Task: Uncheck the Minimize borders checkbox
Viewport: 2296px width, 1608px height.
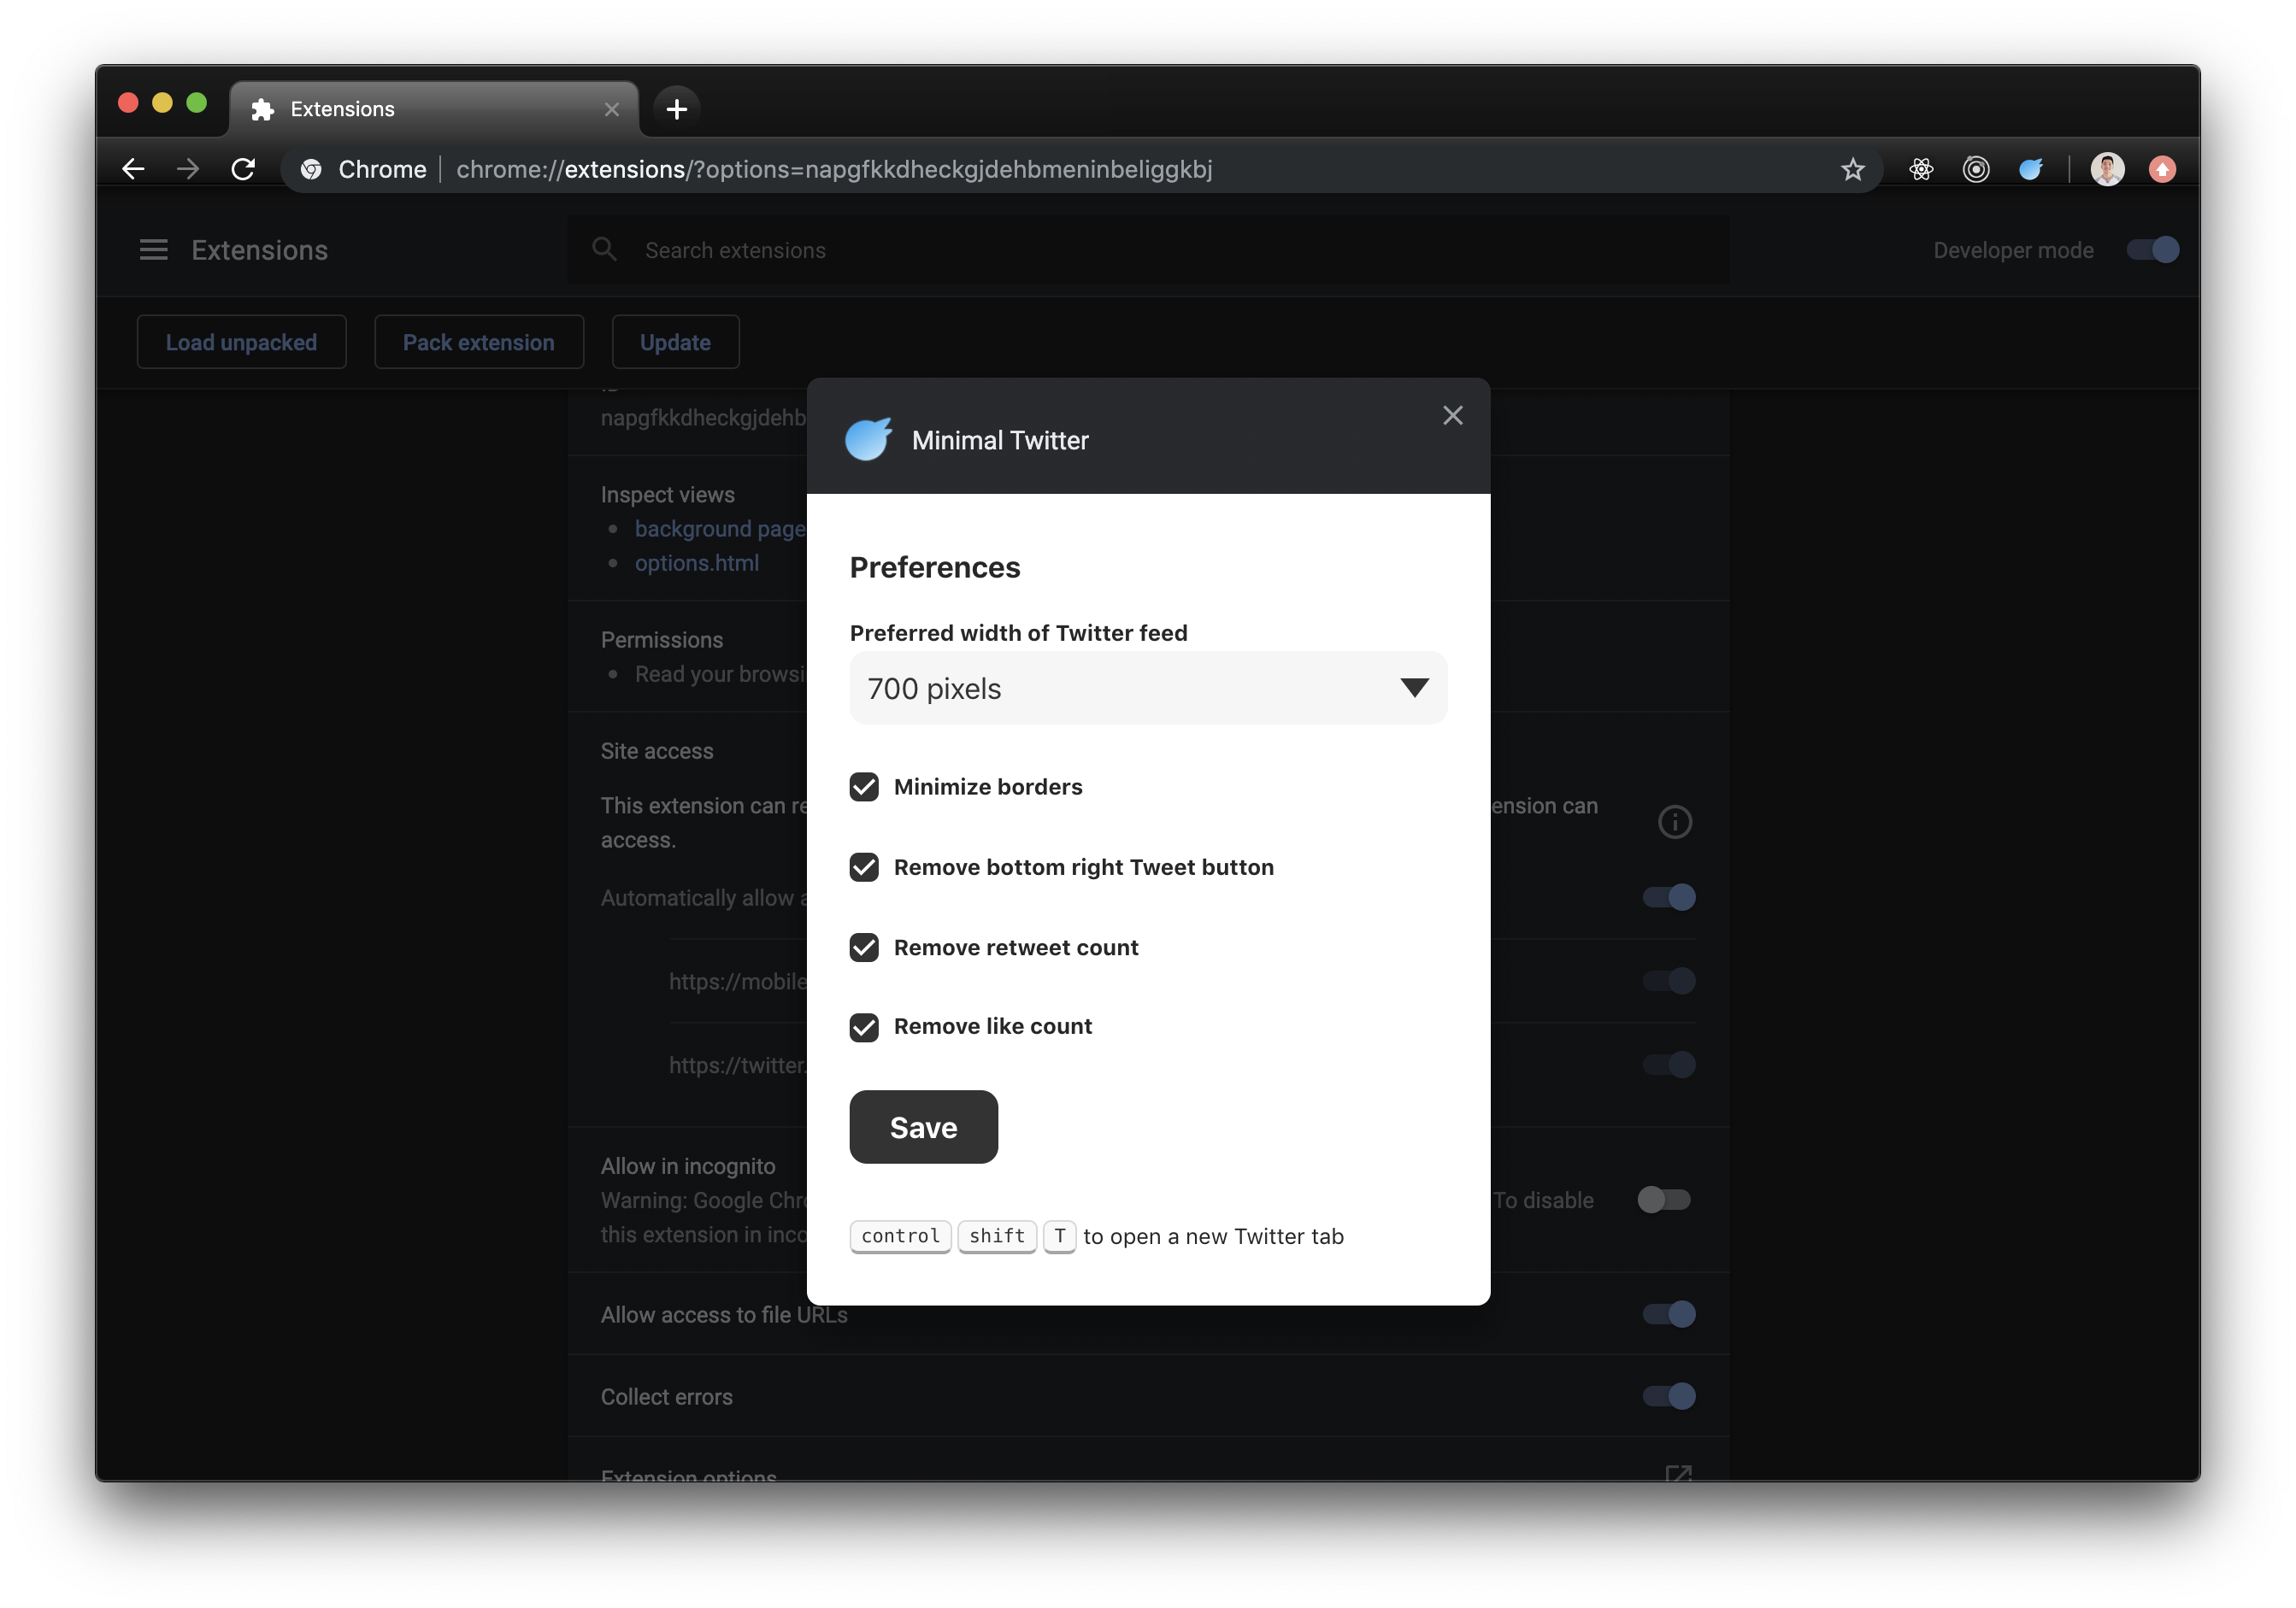Action: point(864,787)
